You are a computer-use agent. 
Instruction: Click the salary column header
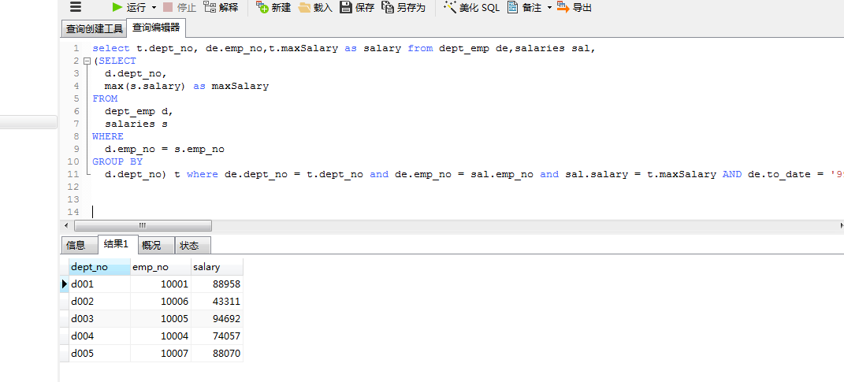[x=217, y=267]
